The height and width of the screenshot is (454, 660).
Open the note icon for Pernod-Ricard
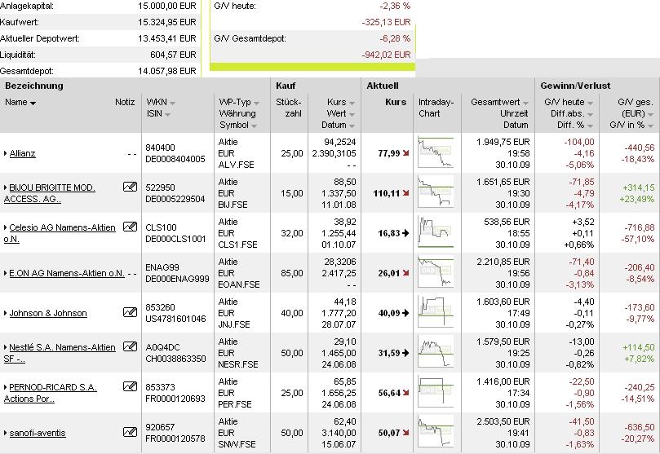[x=130, y=386]
